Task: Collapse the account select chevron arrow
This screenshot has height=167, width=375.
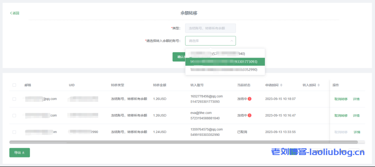Action: tap(232, 41)
